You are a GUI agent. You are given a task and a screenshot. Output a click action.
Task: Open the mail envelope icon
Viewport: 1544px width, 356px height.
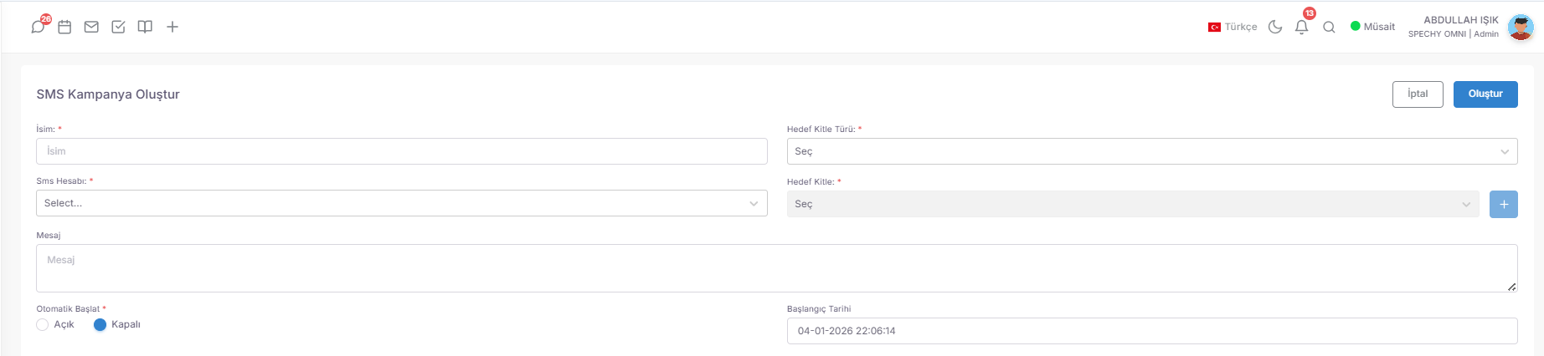coord(91,27)
